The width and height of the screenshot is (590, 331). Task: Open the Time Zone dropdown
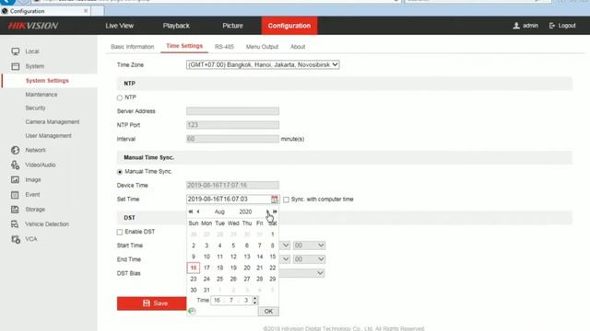pyautogui.click(x=263, y=65)
